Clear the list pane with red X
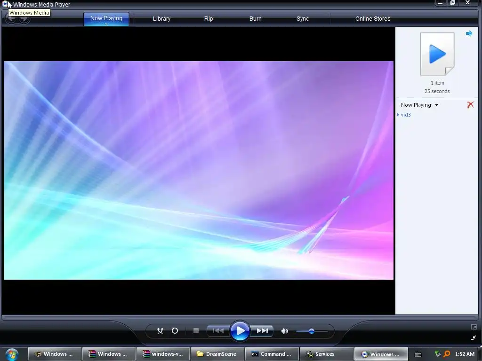Viewport: 482px width, 361px height. pos(470,105)
